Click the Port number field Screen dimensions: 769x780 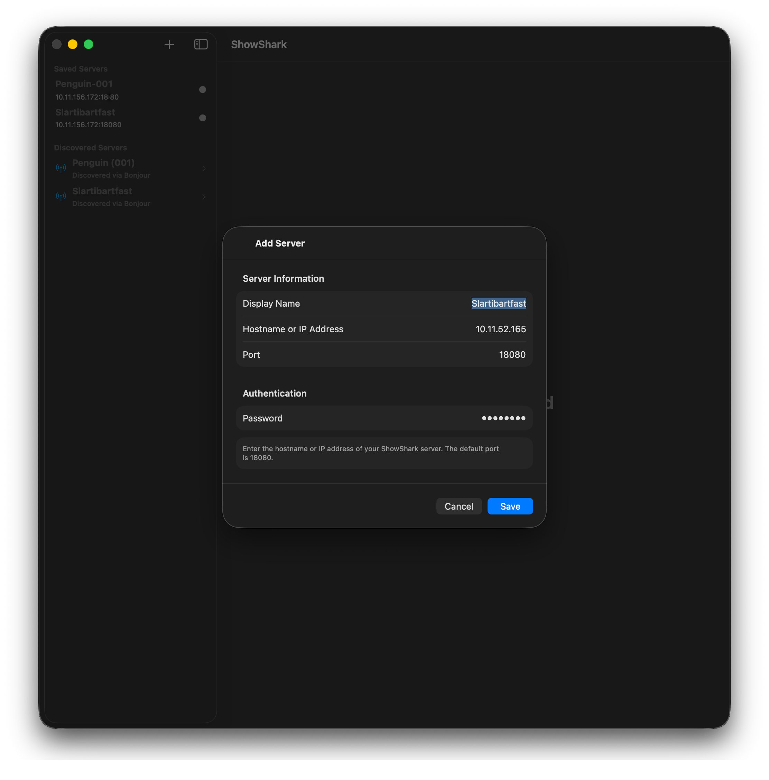(512, 354)
